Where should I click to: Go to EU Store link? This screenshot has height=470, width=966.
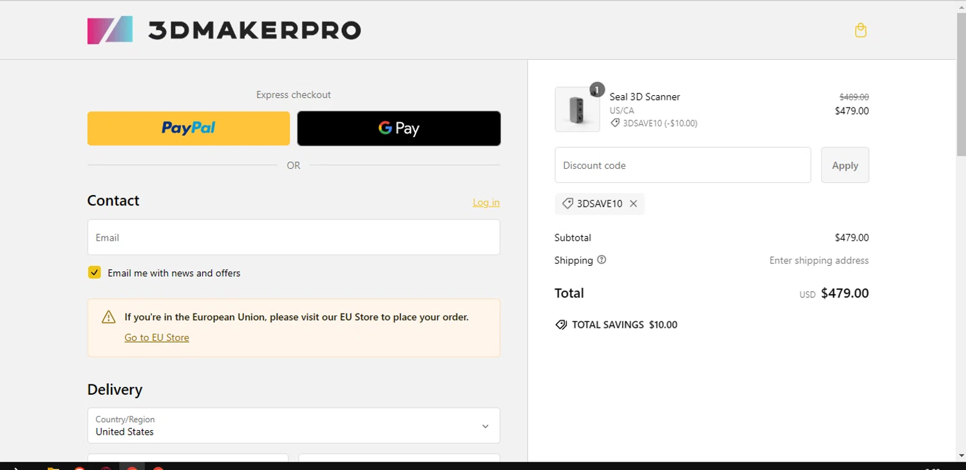[x=156, y=337]
